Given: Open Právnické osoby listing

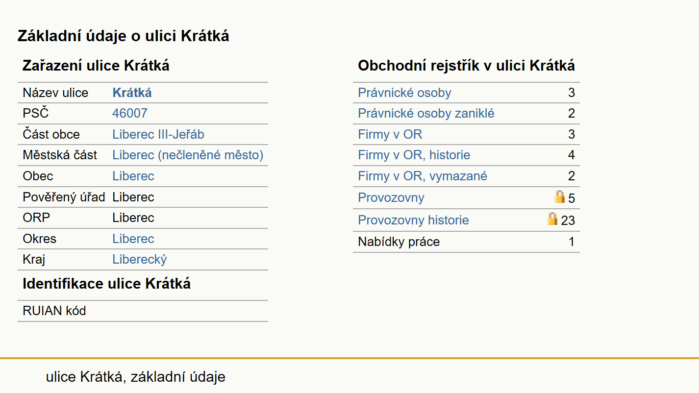Looking at the screenshot, I should click(404, 93).
